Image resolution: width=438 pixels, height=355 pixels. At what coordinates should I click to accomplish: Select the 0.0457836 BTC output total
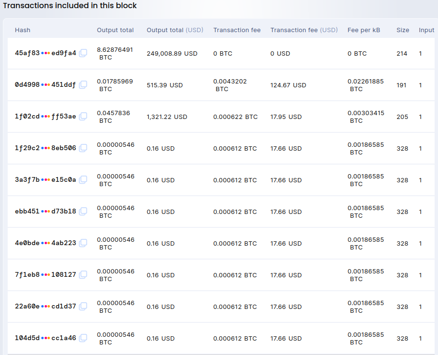[x=113, y=117]
